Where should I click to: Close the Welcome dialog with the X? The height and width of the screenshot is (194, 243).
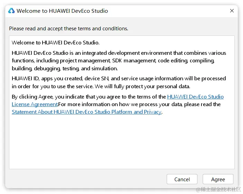click(x=232, y=11)
